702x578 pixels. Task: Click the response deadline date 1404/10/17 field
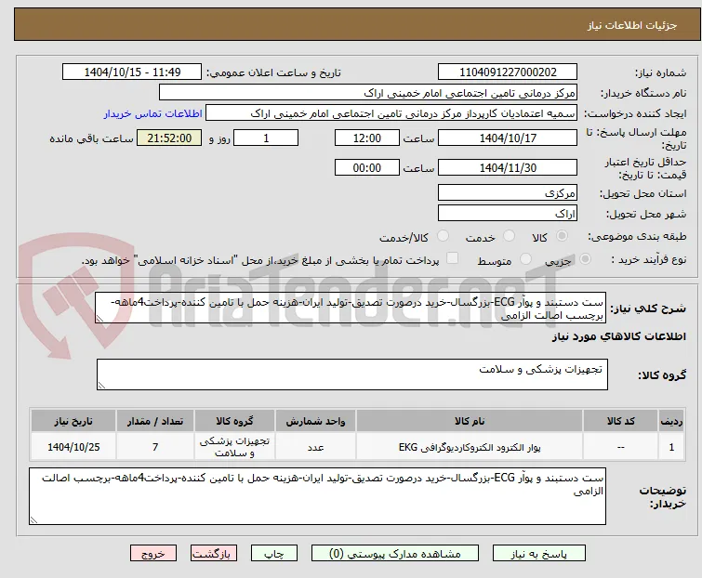[x=508, y=138]
